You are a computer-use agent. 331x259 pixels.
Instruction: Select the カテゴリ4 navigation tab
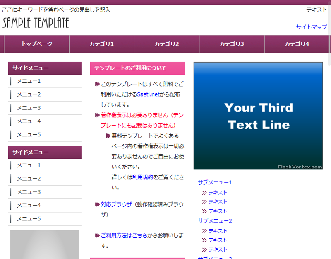coord(297,44)
